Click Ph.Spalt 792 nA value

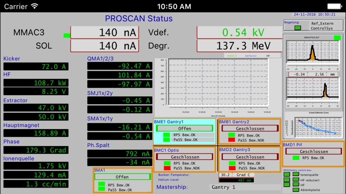pos(119,154)
